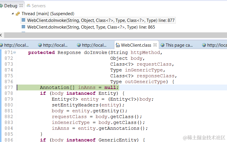Click 'getEntity()' call on line 881
Image resolution: width=227 pixels, height=142 pixels.
tap(109, 111)
